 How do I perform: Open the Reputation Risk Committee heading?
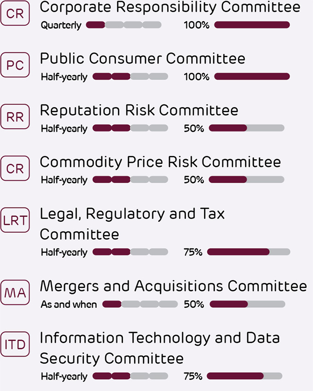tap(139, 110)
